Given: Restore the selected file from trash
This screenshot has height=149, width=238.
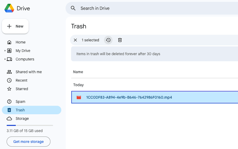Looking at the screenshot, I should (x=108, y=40).
